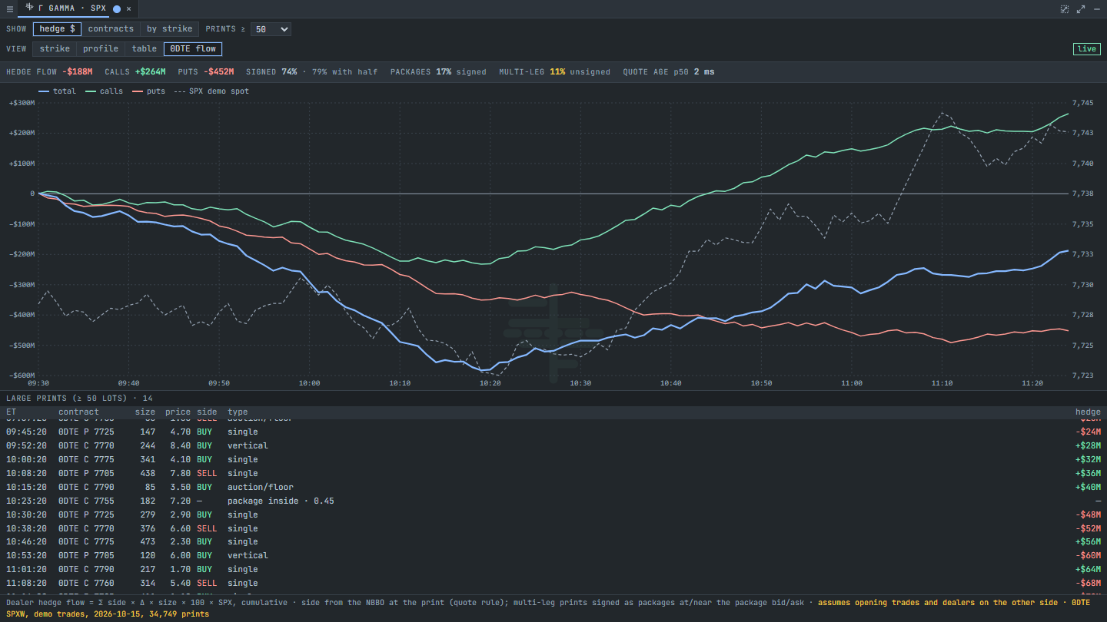1107x622 pixels.
Task: Click the blue link-color dot on Gamma tab
Action: click(117, 8)
